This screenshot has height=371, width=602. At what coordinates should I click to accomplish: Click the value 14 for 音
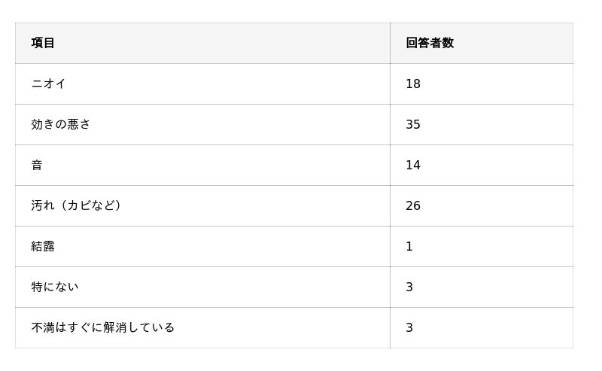click(413, 165)
